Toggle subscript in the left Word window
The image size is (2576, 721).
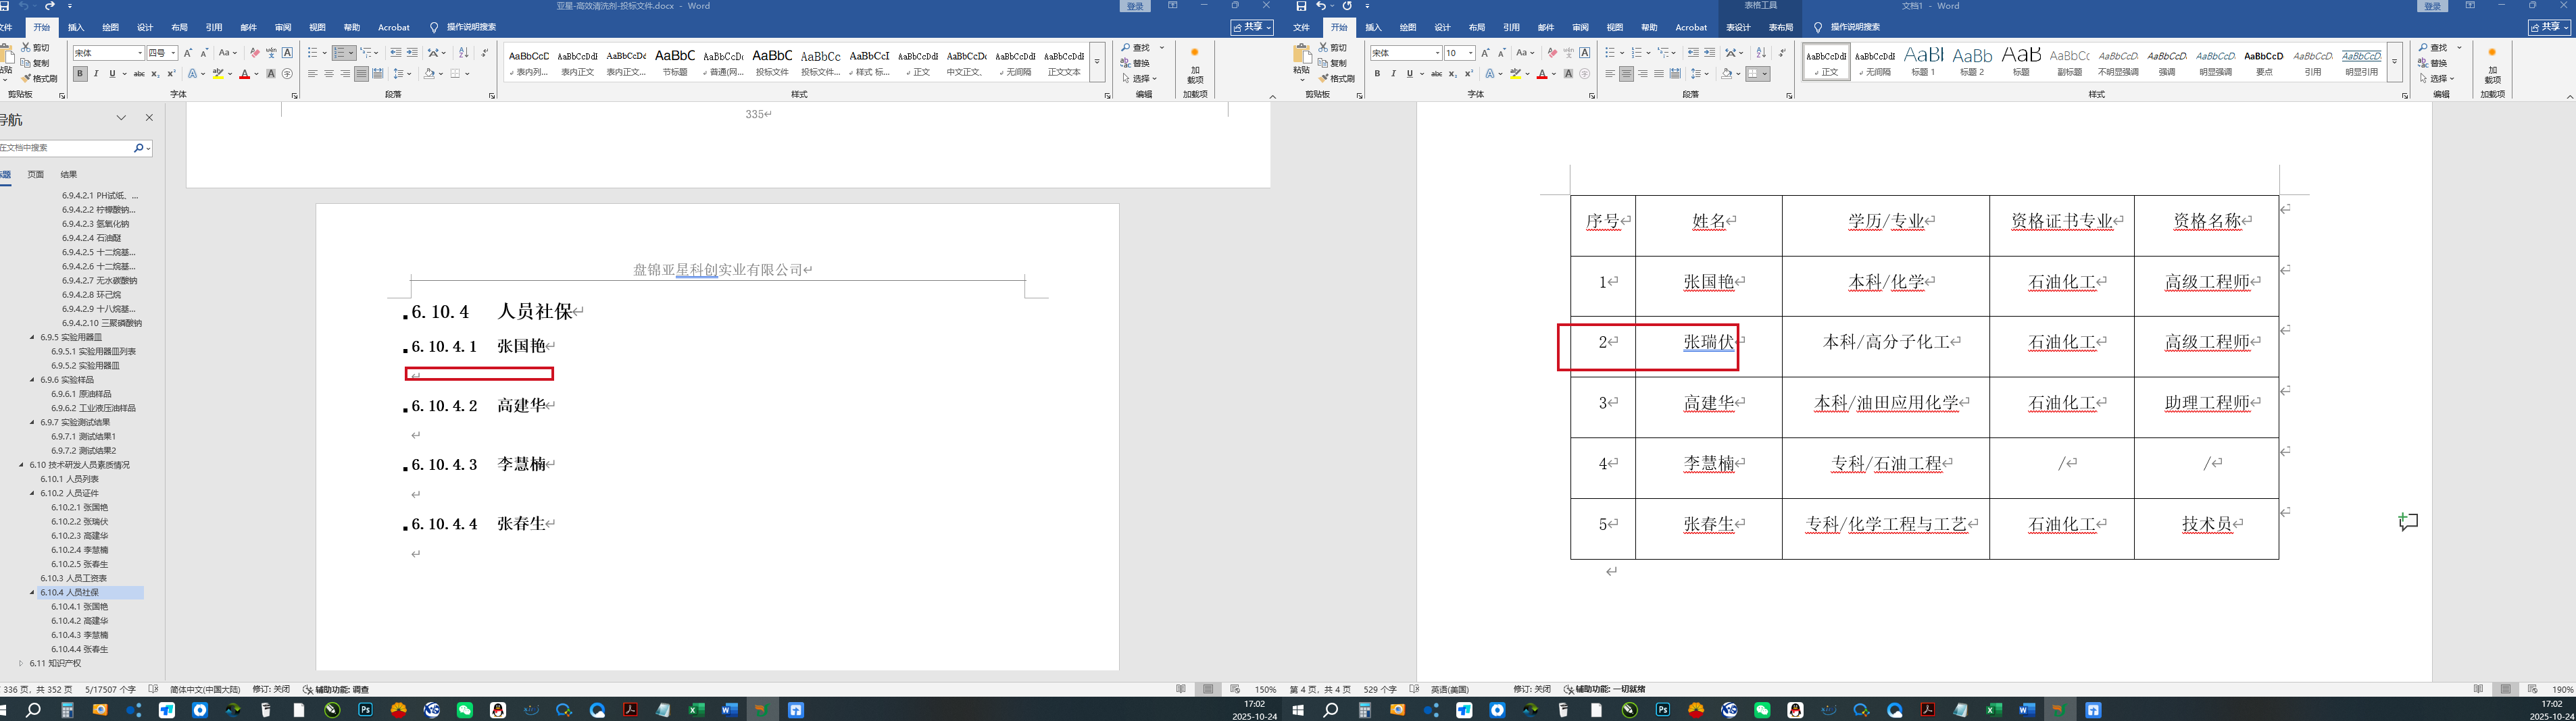pyautogui.click(x=155, y=74)
